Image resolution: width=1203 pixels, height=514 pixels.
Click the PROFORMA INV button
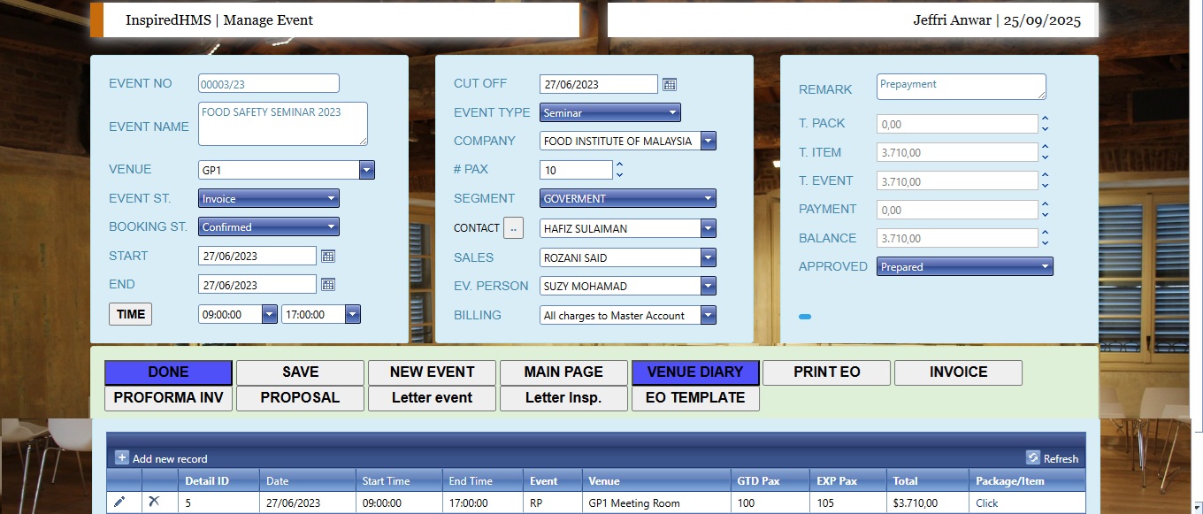click(168, 398)
